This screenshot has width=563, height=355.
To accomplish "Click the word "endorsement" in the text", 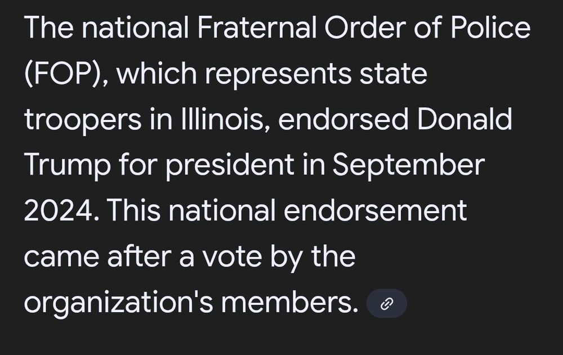I will 375,211.
